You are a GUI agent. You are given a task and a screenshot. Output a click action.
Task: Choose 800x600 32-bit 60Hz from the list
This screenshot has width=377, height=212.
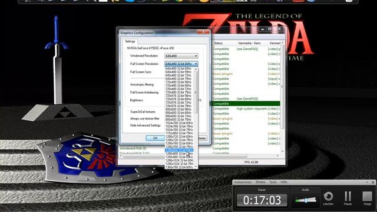[x=178, y=112]
